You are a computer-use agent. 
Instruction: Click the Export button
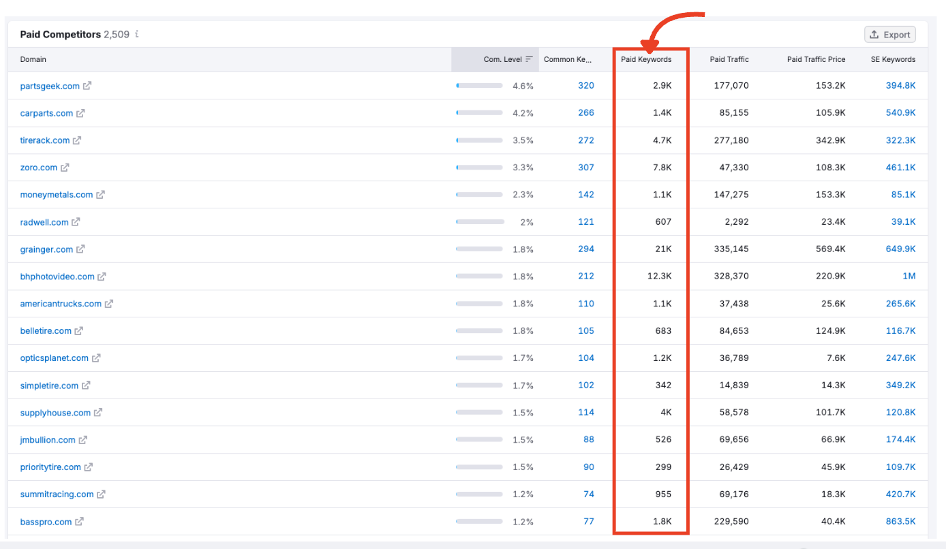889,34
